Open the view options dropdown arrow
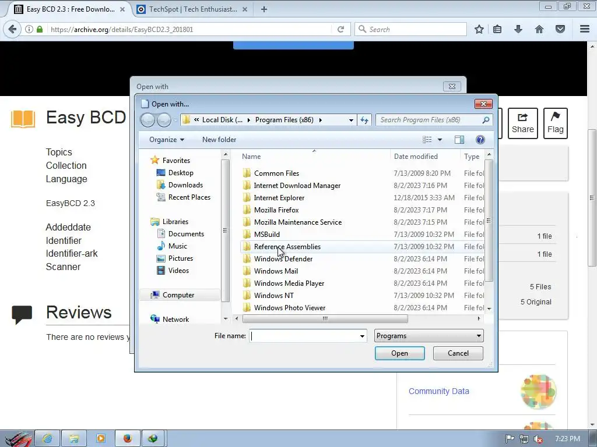 [x=440, y=140]
